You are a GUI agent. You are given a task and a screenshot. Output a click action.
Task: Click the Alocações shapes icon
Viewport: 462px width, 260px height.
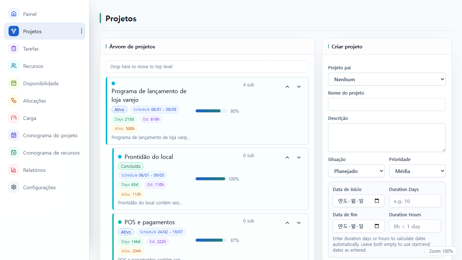click(x=14, y=101)
